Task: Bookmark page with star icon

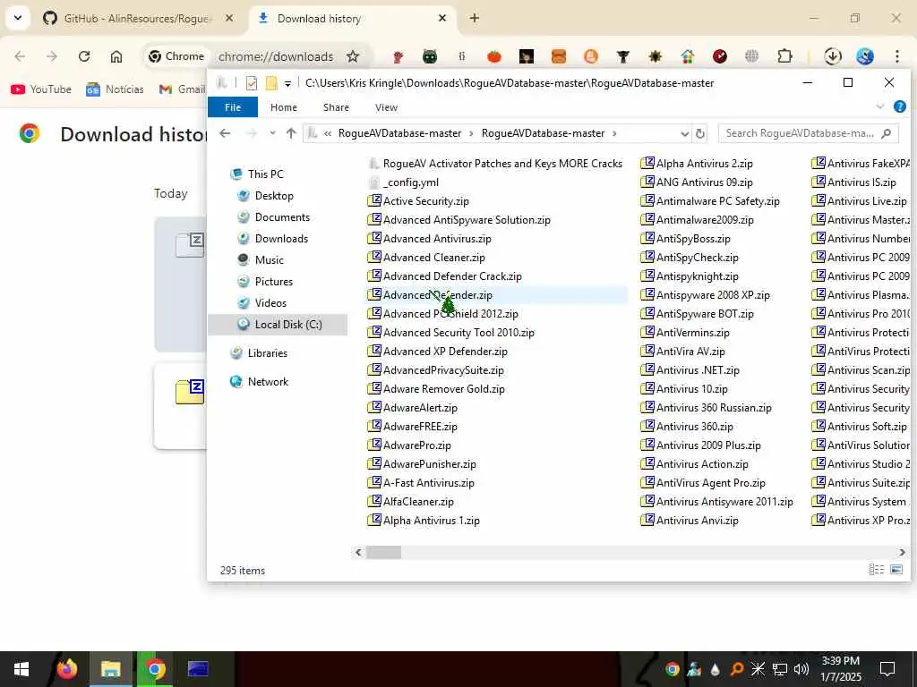Action: 353,56
